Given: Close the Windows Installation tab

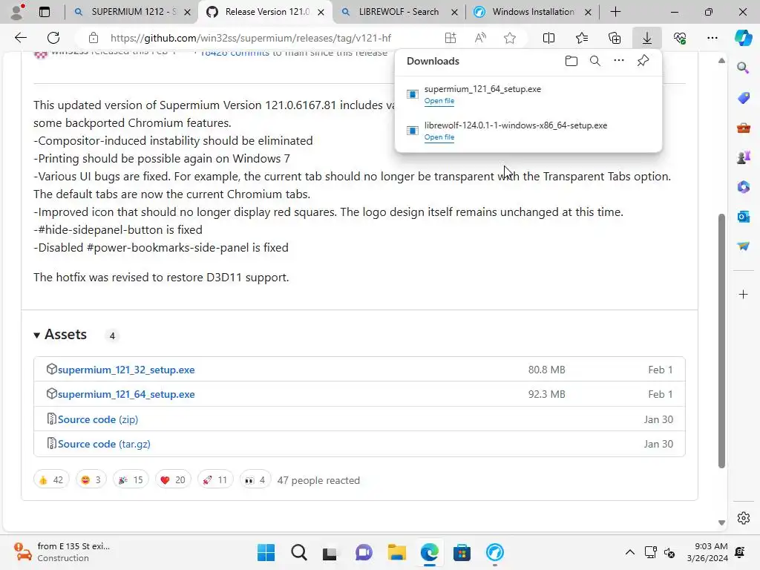Looking at the screenshot, I should (x=588, y=12).
